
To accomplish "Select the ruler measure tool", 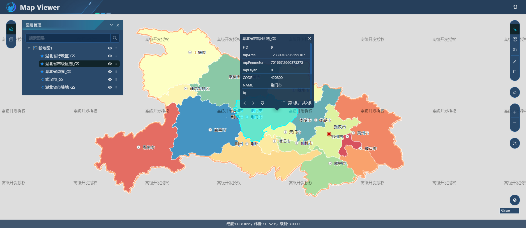I will pyautogui.click(x=515, y=62).
